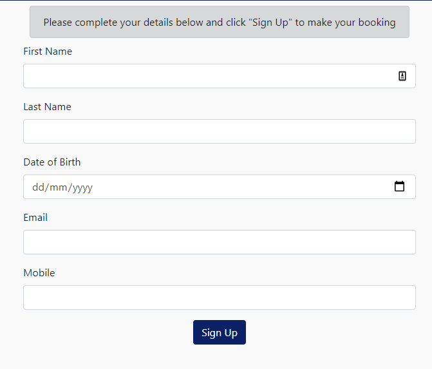
Task: Click the Sign Up button
Action: pyautogui.click(x=220, y=332)
